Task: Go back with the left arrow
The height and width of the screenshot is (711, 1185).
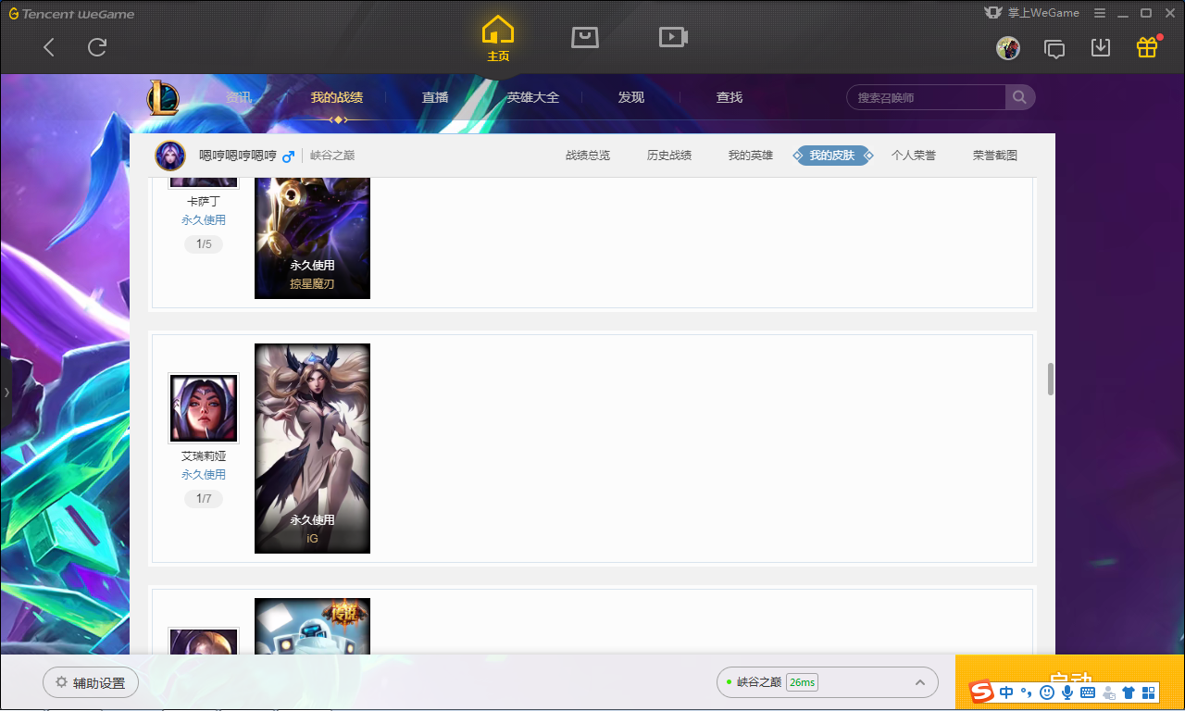Action: (x=49, y=47)
